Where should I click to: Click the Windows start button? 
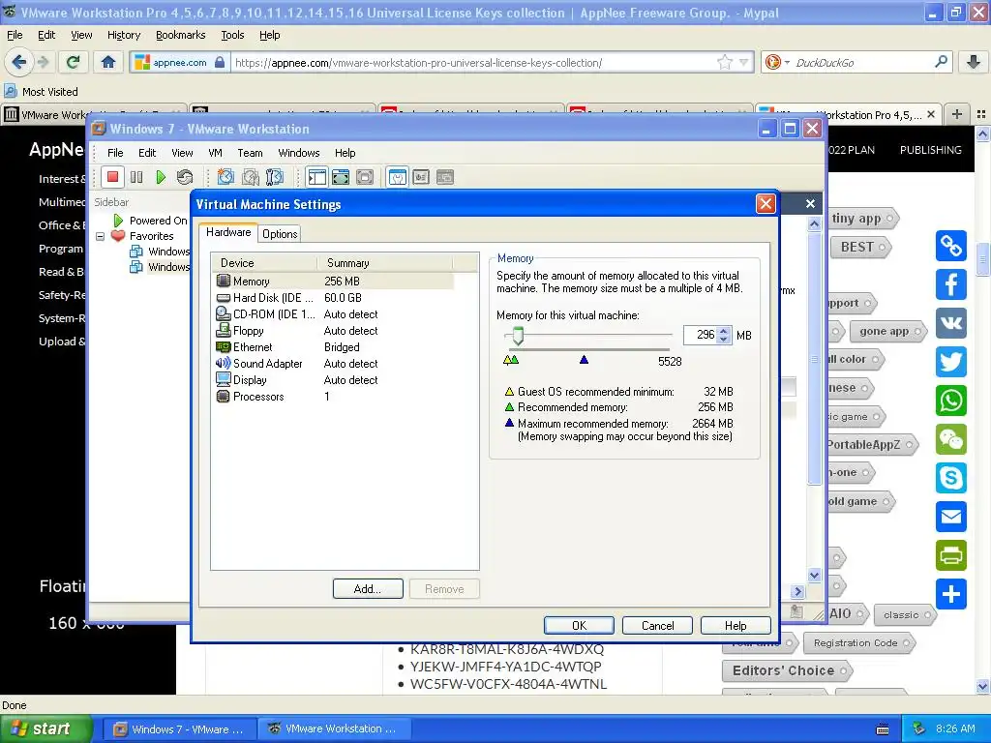click(46, 728)
